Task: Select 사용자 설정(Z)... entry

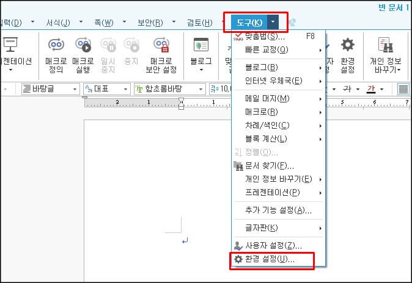Action: 279,246
